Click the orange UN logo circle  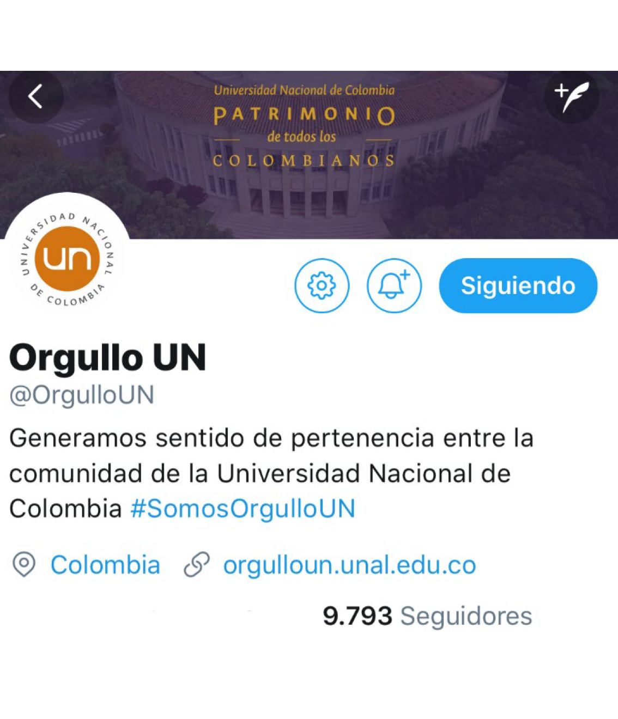67,259
